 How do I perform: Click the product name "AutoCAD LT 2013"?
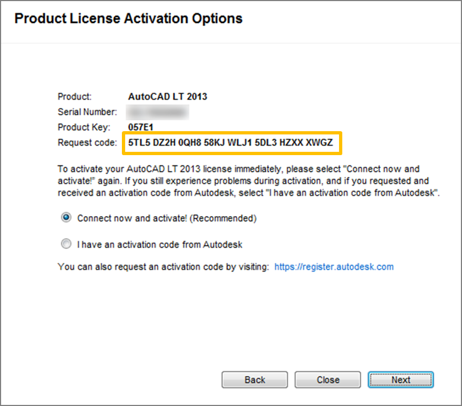pos(168,96)
